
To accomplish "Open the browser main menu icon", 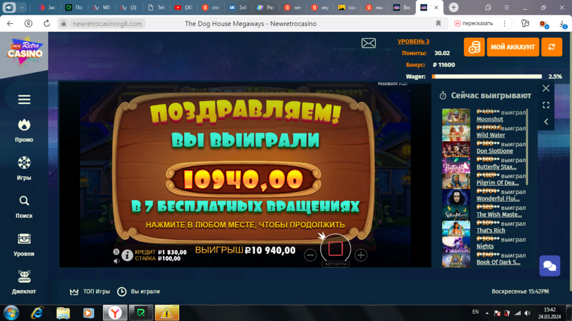I will click(506, 7).
